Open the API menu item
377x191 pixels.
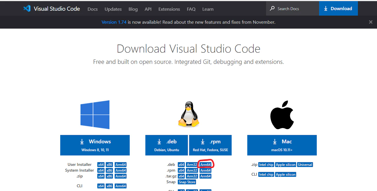(148, 9)
